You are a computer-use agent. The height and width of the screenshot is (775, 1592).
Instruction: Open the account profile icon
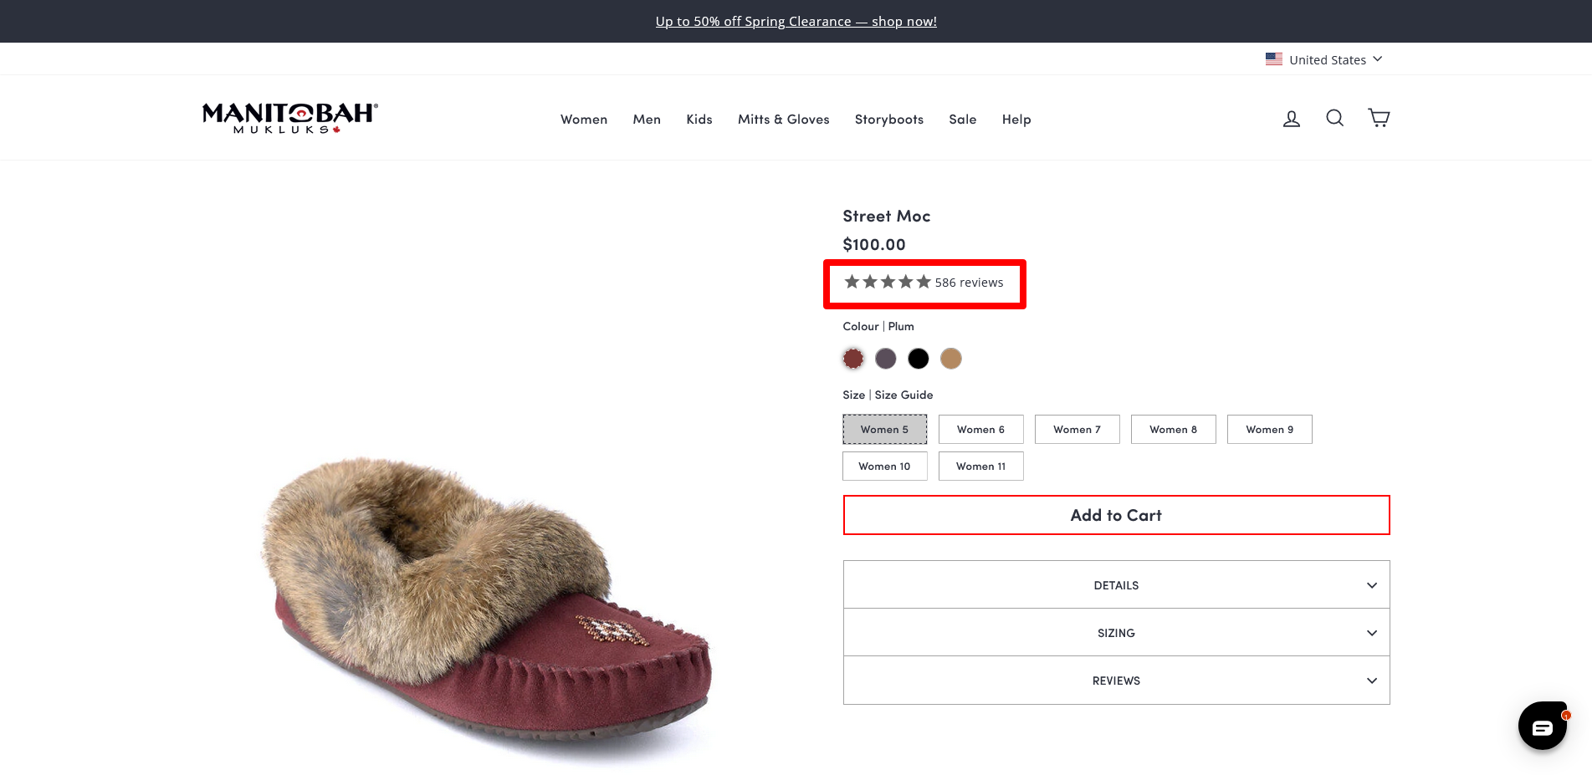1291,119
